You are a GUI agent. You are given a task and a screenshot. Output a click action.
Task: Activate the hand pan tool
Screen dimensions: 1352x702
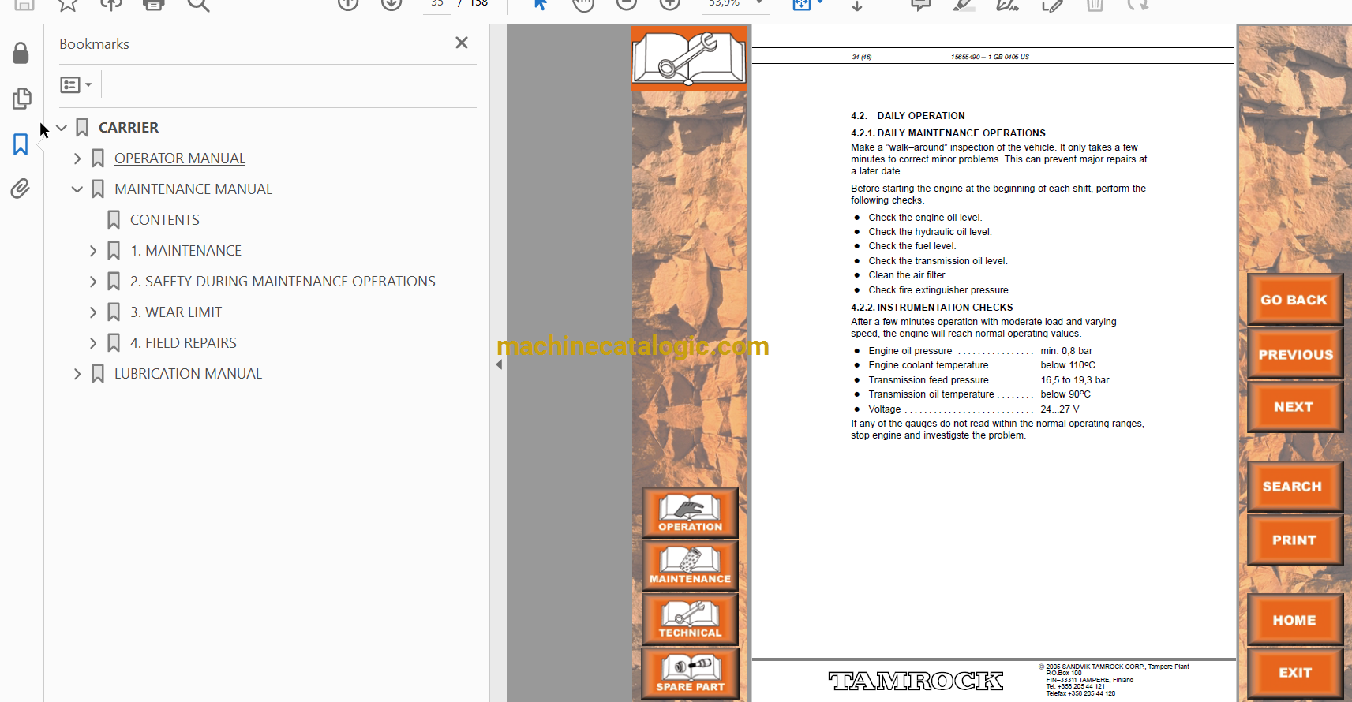point(583,4)
